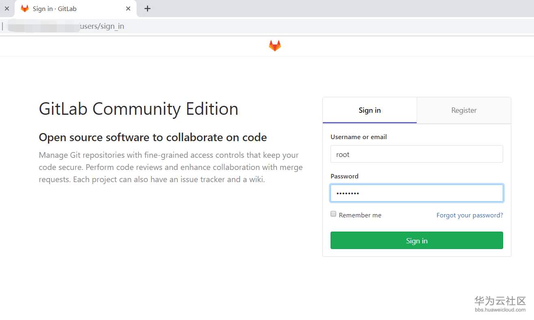
Task: Click the Password field label
Action: click(x=344, y=176)
